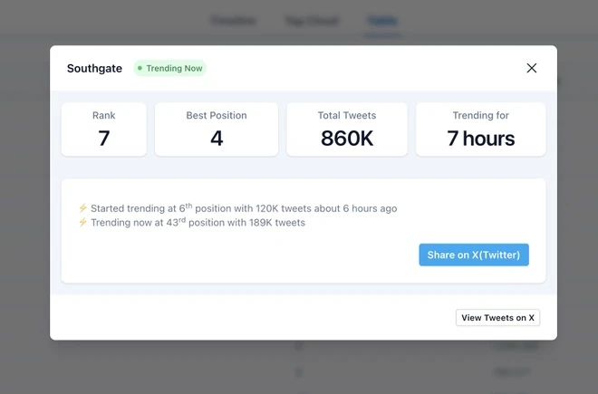Viewport: 598px width, 394px height.
Task: Click the Trending now at 43rd position line
Action: (x=198, y=223)
